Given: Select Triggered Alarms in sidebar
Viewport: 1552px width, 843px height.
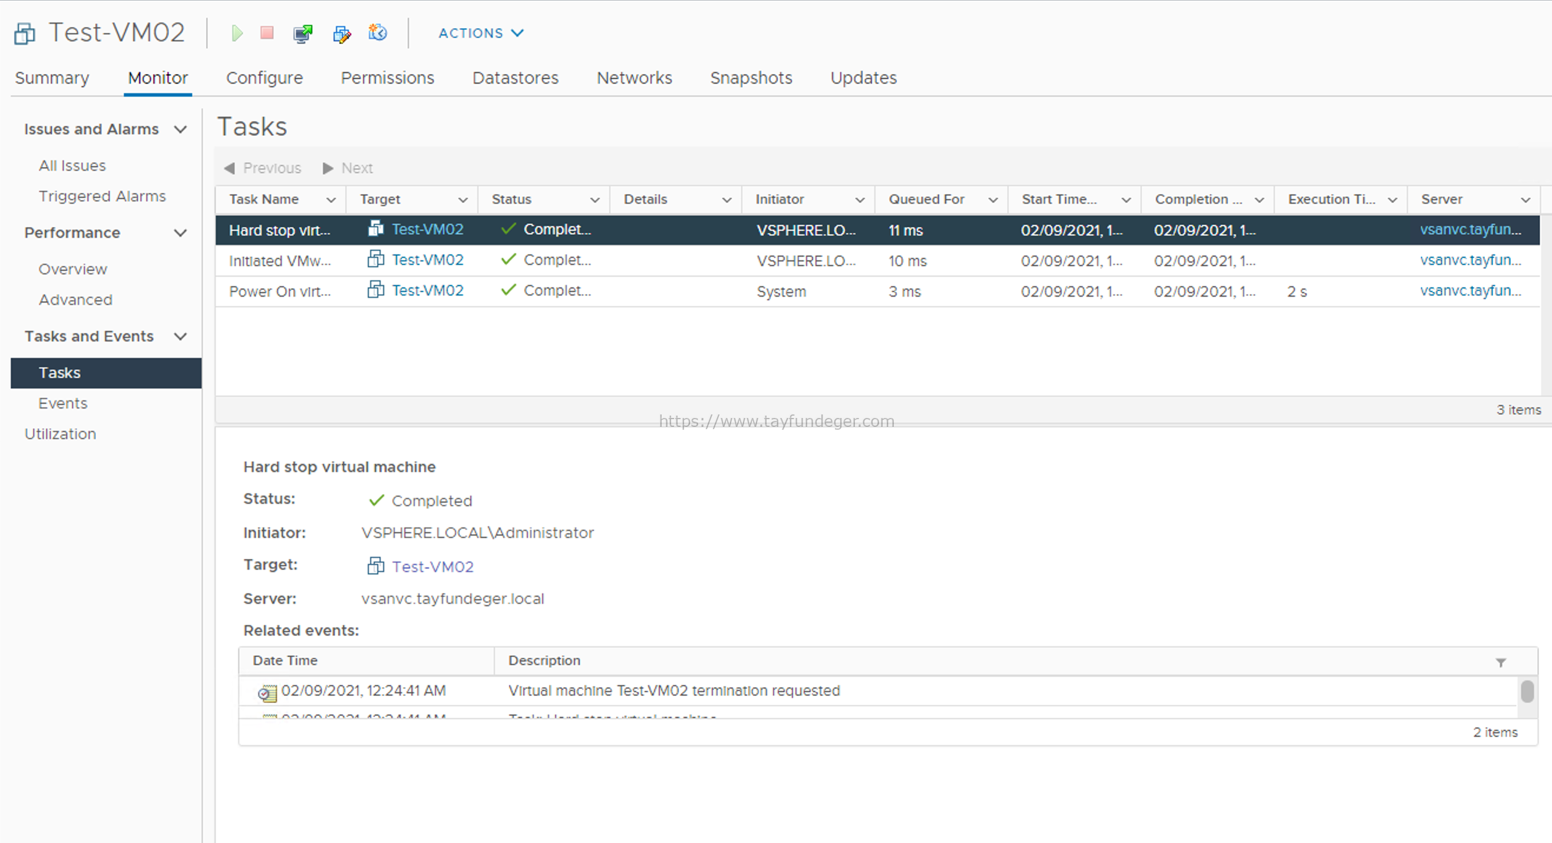Looking at the screenshot, I should point(103,196).
